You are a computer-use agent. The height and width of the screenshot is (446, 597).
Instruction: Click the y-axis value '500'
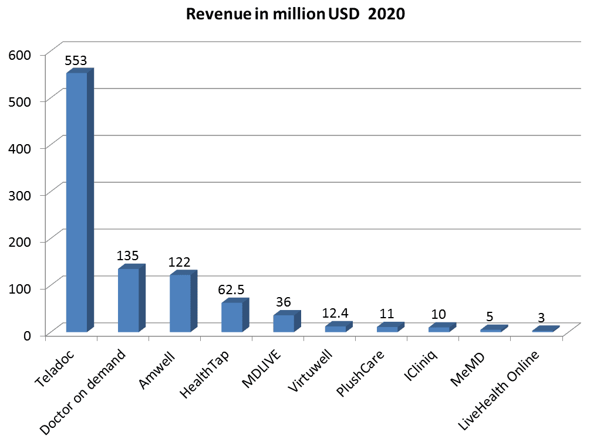click(19, 102)
